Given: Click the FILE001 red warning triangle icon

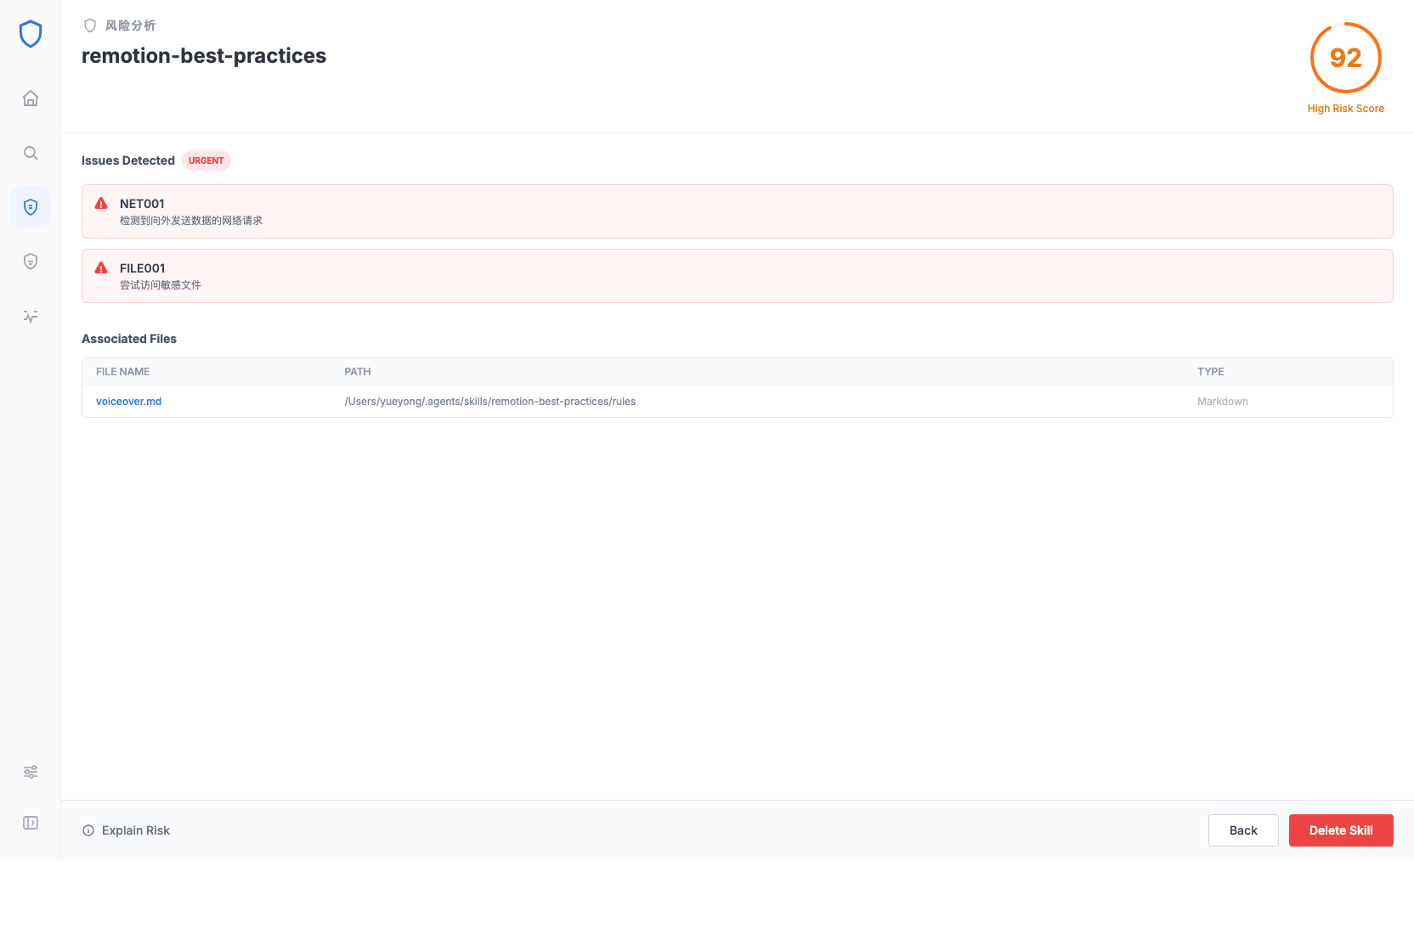Looking at the screenshot, I should click(101, 268).
